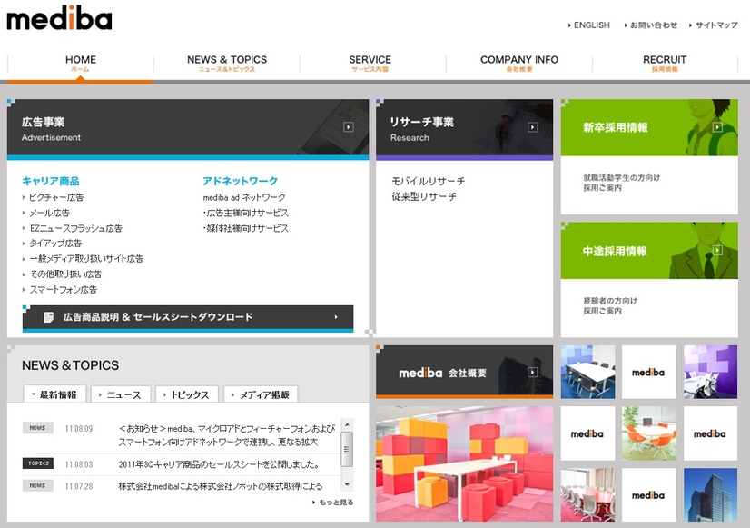Viewport: 750px width, 528px height.
Task: Click the large colorful block lounge photo
Action: pos(465,463)
